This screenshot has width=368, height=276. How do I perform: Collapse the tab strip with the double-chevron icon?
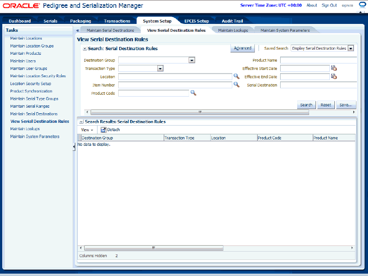pyautogui.click(x=78, y=30)
